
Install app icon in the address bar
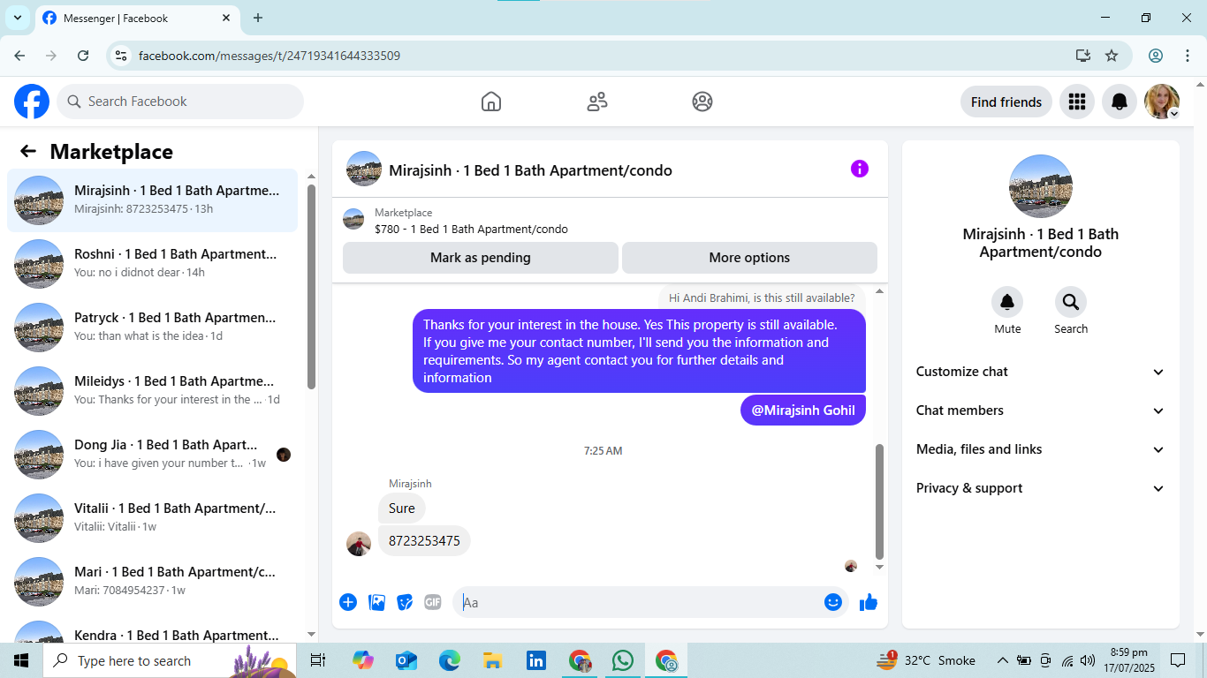(x=1083, y=56)
